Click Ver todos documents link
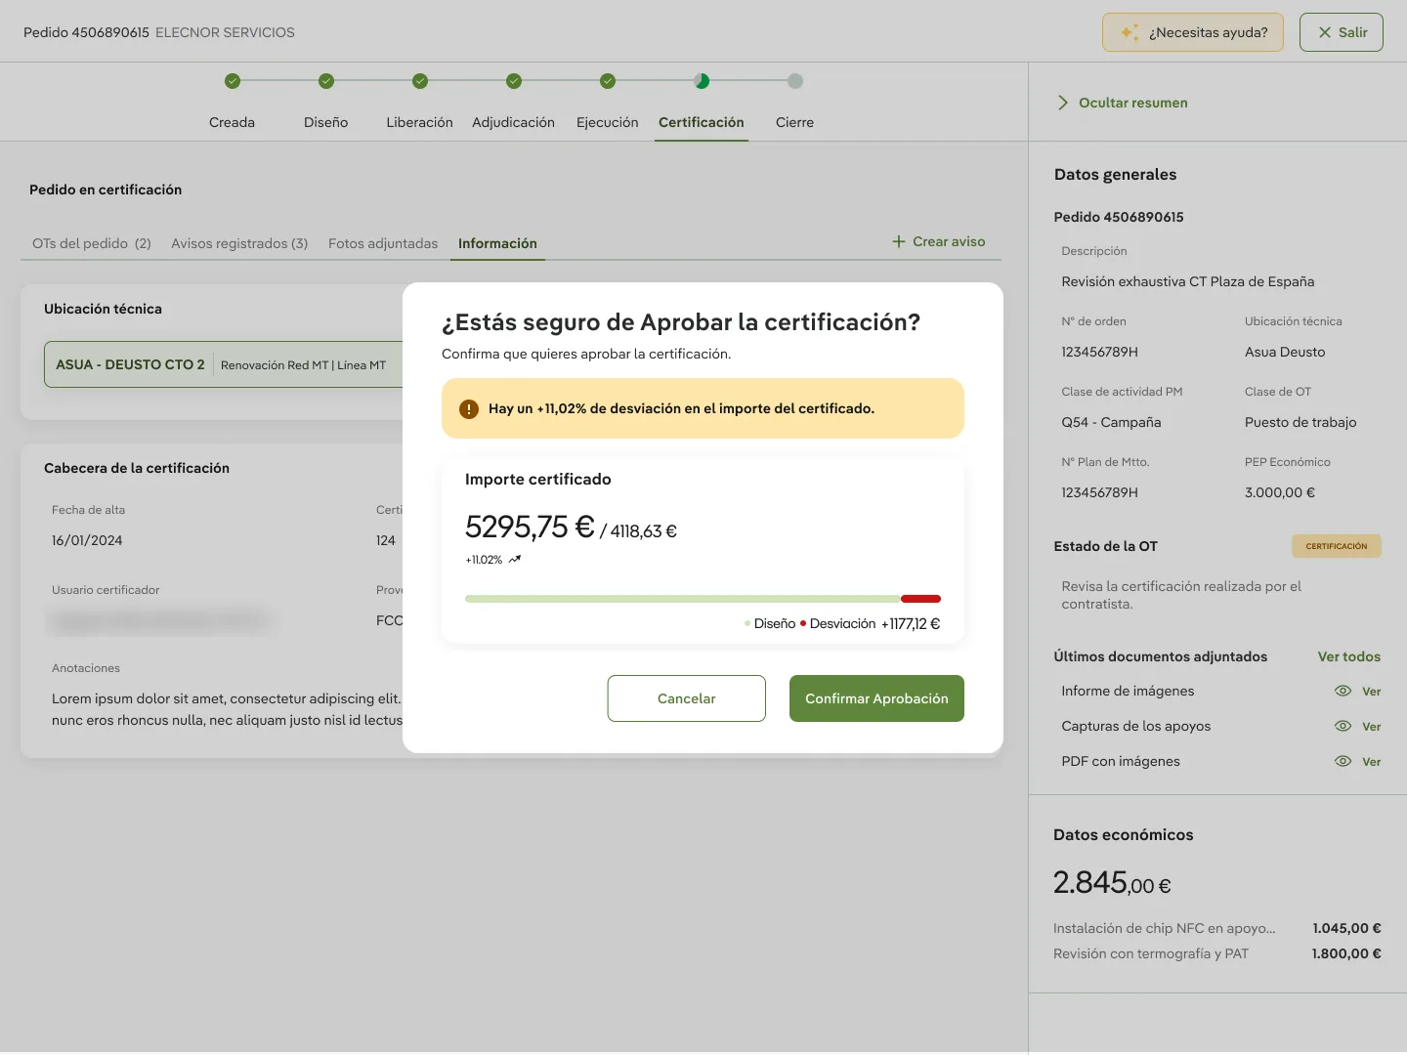This screenshot has height=1055, width=1407. [x=1349, y=656]
